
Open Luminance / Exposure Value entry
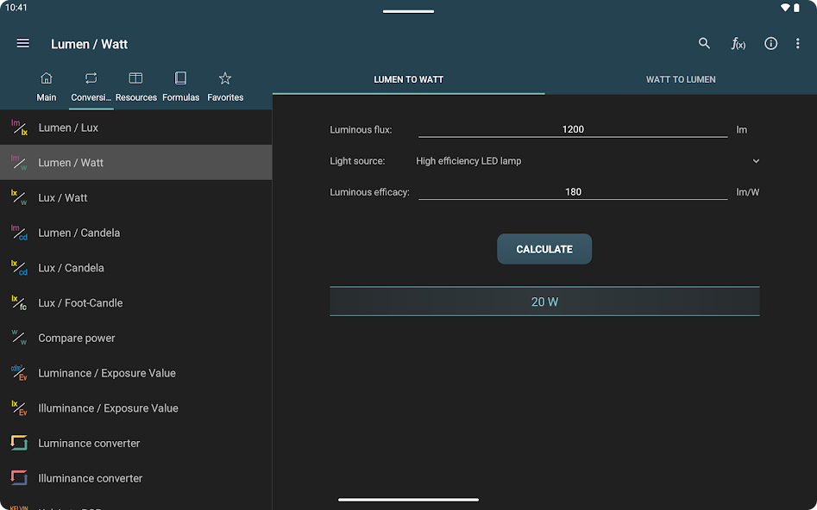[136, 373]
